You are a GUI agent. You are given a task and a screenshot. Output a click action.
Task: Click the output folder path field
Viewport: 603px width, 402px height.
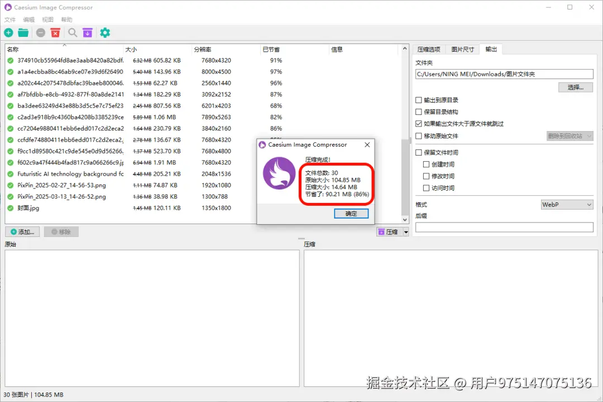pyautogui.click(x=504, y=74)
